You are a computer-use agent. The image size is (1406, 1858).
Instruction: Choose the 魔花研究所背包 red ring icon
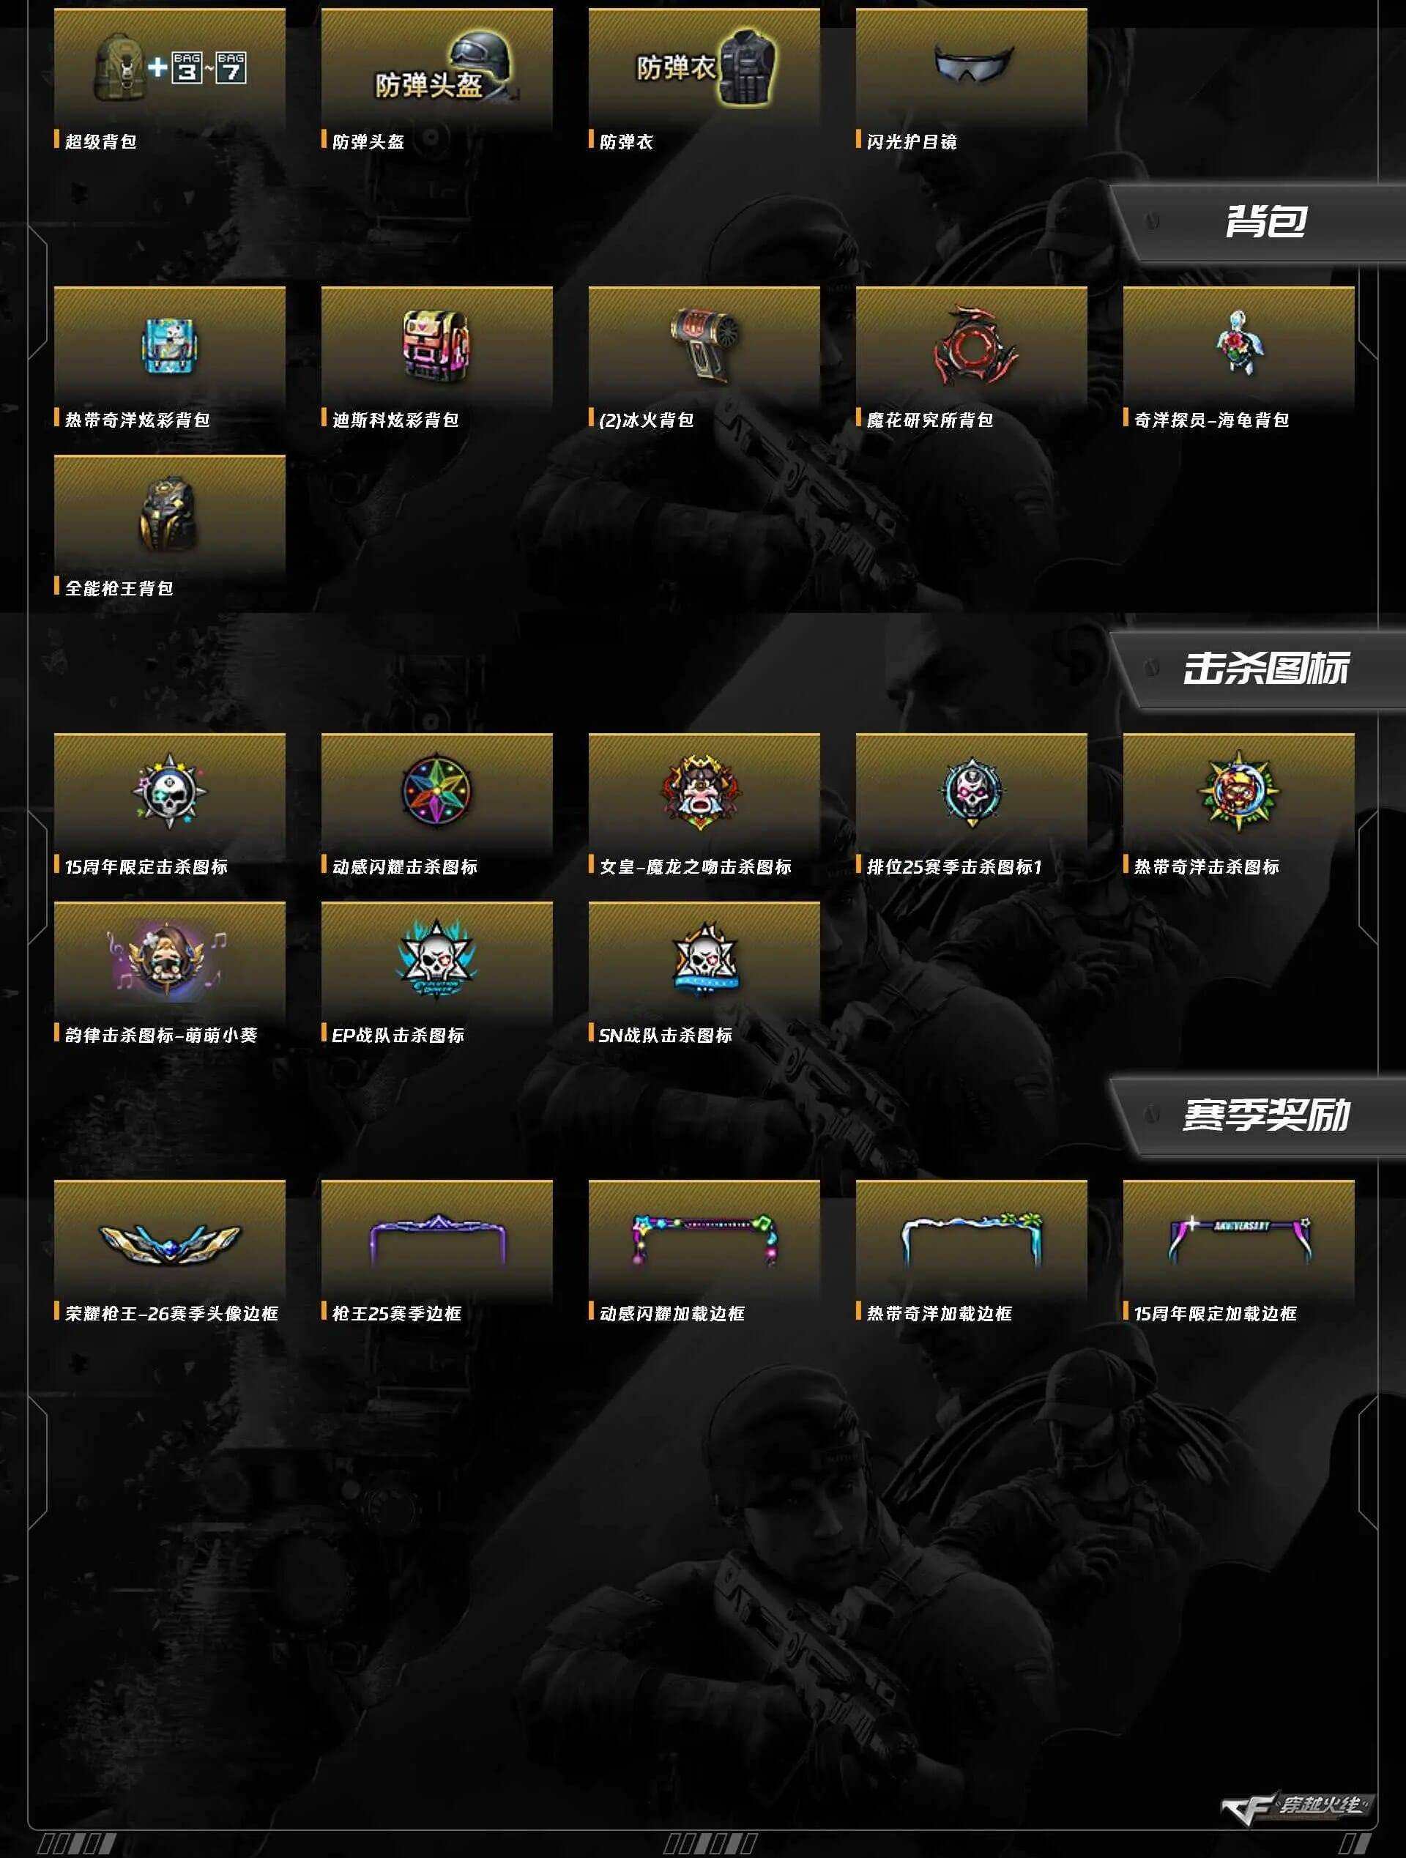tap(972, 344)
